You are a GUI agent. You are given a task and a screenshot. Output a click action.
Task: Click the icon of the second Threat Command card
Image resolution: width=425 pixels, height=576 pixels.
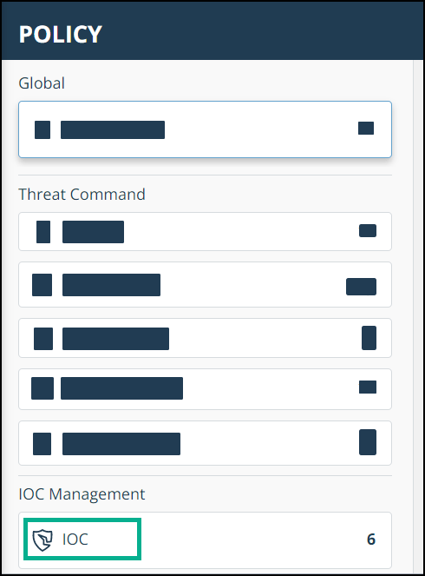[x=42, y=285]
